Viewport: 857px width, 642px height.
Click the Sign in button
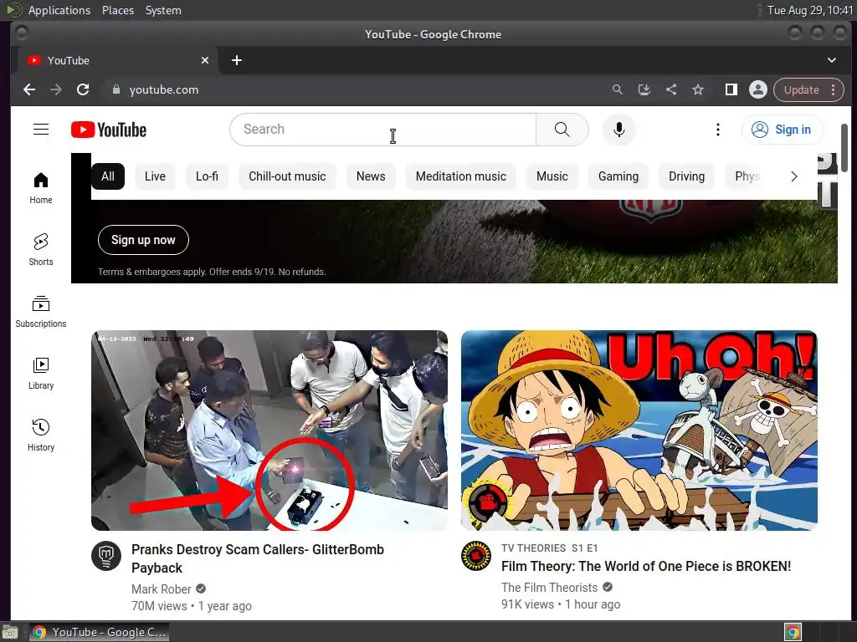(x=783, y=130)
